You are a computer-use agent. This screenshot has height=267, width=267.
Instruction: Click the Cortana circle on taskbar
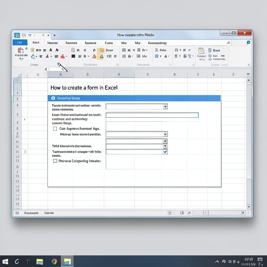(17, 261)
